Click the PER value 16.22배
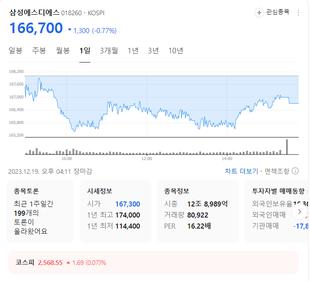 pos(199,226)
